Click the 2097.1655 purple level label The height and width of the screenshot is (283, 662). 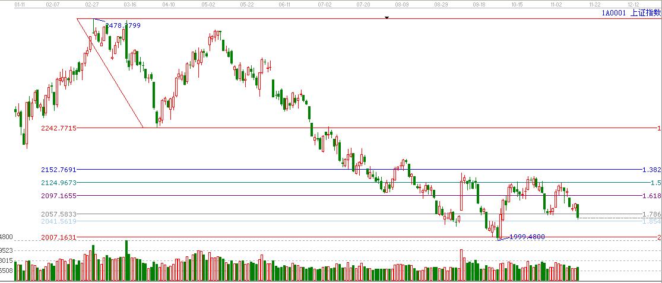click(x=59, y=196)
